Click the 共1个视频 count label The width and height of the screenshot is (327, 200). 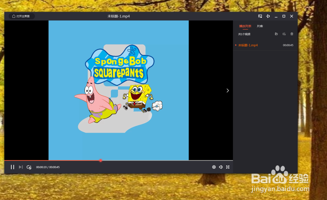[244, 34]
